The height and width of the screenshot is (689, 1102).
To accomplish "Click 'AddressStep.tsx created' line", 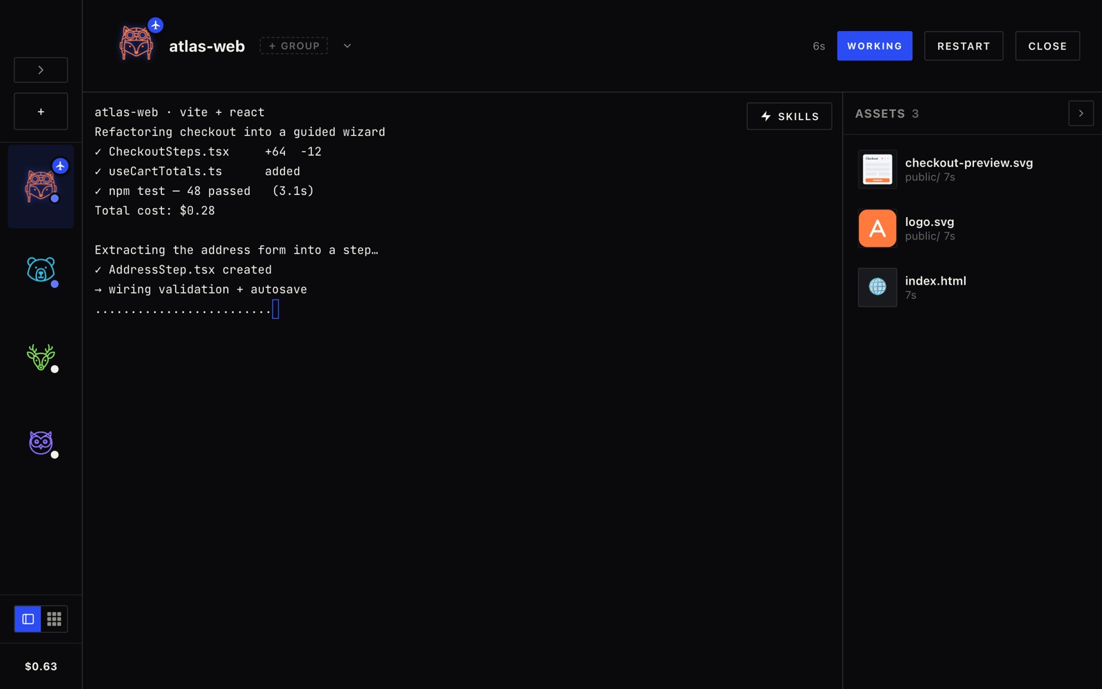I will (183, 270).
